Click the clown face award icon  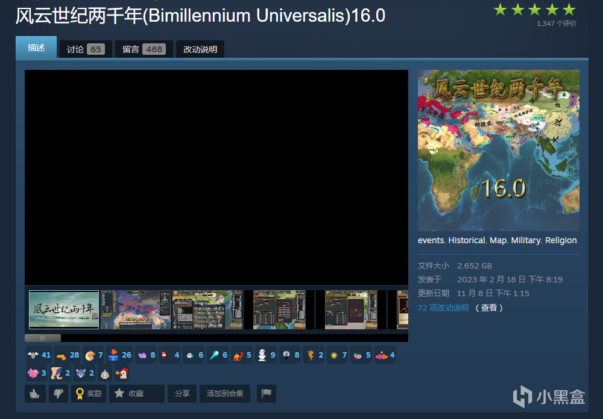pyautogui.click(x=104, y=373)
